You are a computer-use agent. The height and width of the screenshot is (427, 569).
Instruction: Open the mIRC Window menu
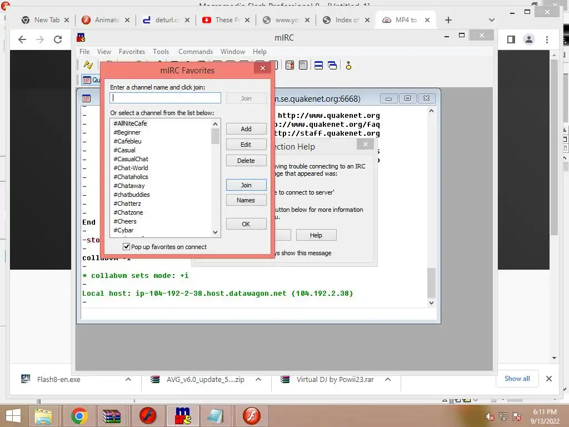(x=233, y=52)
